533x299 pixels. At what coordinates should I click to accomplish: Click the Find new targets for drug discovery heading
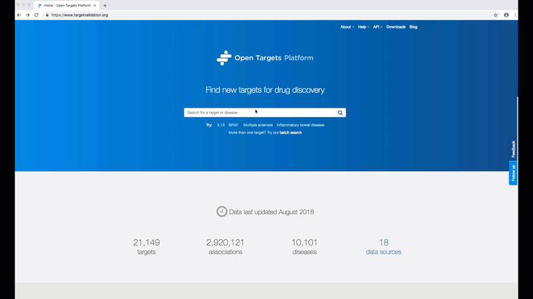pyautogui.click(x=265, y=90)
